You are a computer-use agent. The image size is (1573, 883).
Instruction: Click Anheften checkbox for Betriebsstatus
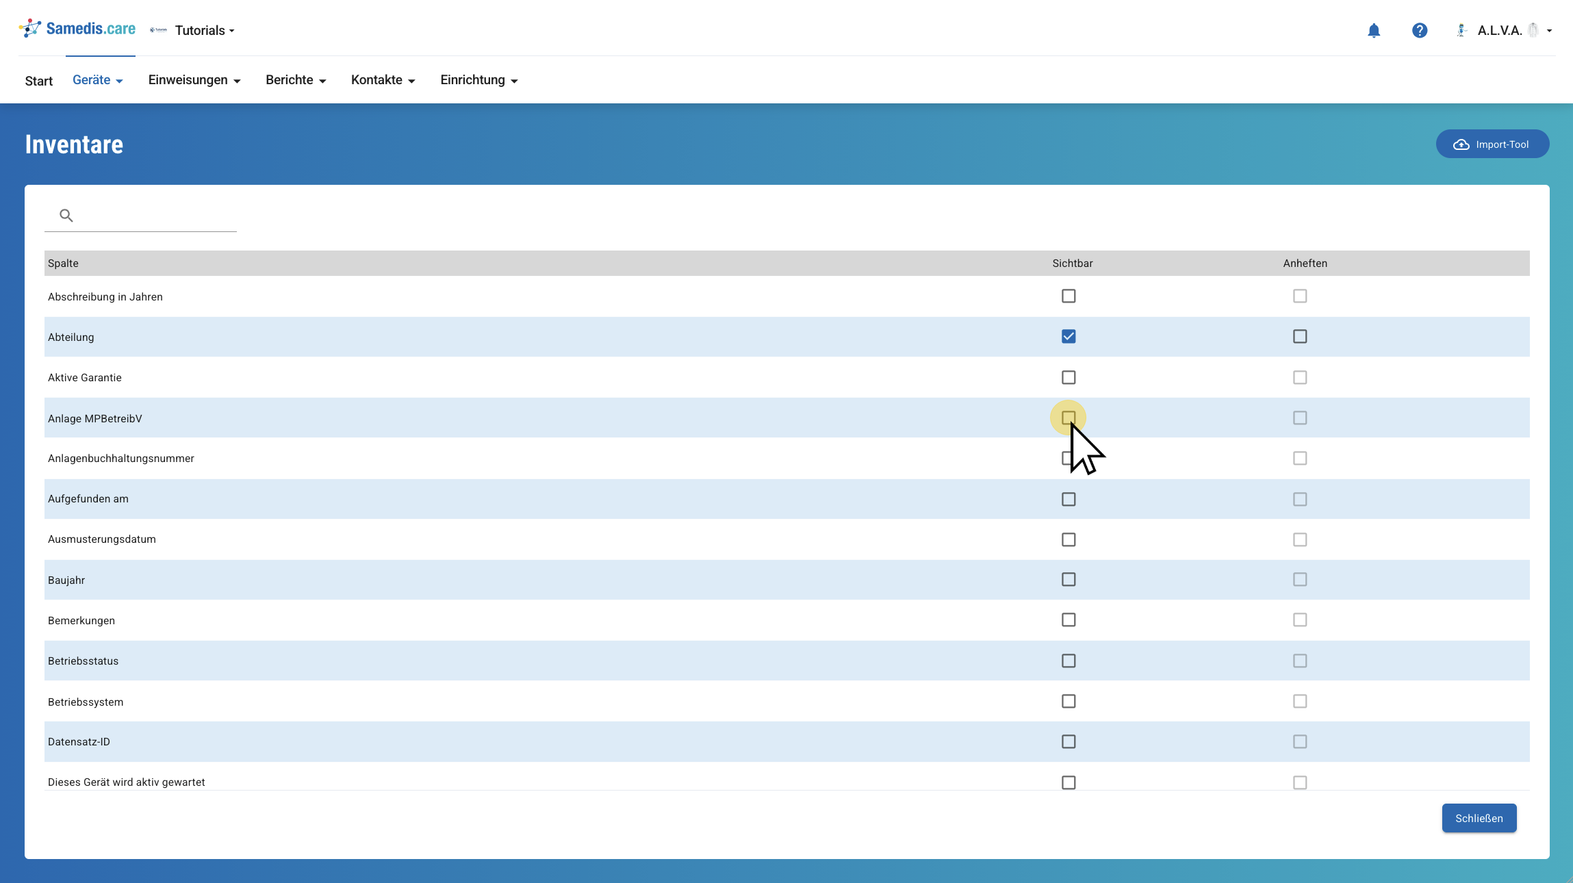1299,661
